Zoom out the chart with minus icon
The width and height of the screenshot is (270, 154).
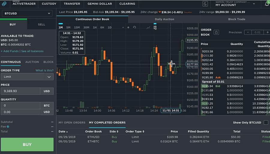123,27
